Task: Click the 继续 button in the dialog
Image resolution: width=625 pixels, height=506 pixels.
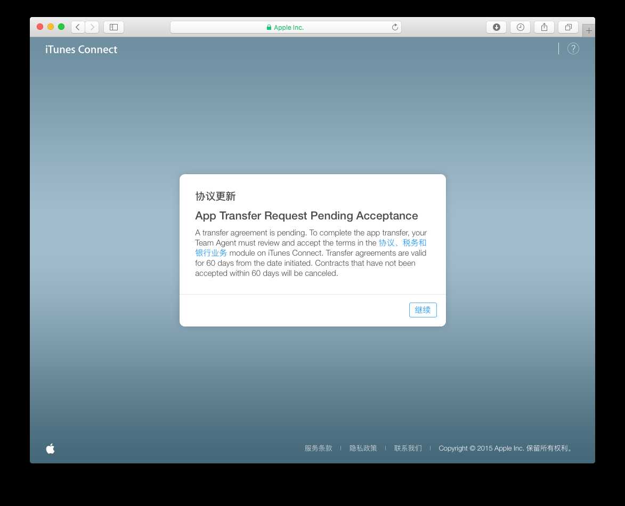Action: (x=423, y=310)
